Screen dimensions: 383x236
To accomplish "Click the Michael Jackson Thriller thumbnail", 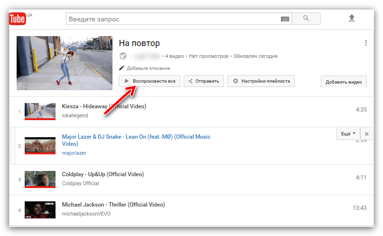I will click(40, 209).
